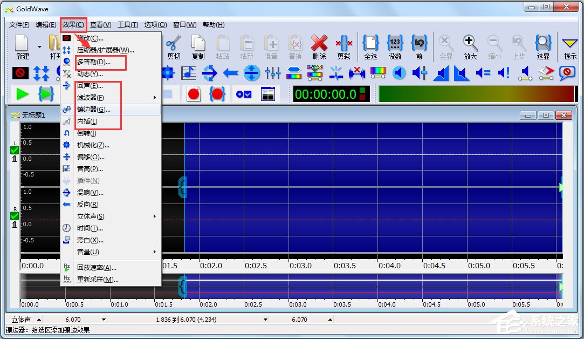
Task: Click the green finish marker at the waveform's right edge
Action: coord(561,187)
